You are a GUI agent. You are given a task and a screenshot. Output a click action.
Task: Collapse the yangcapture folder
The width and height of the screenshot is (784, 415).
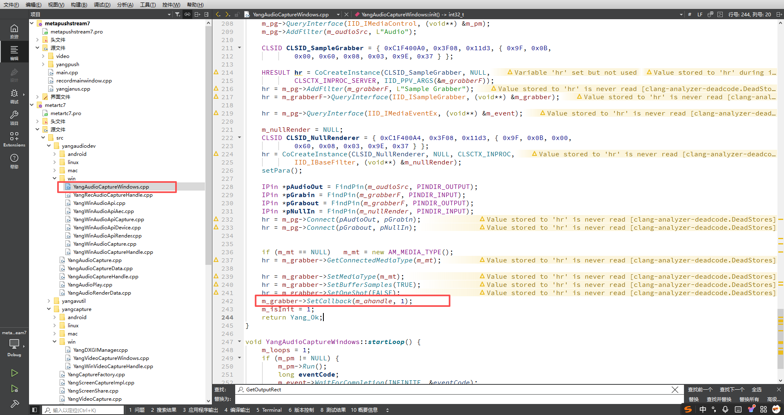[49, 309]
